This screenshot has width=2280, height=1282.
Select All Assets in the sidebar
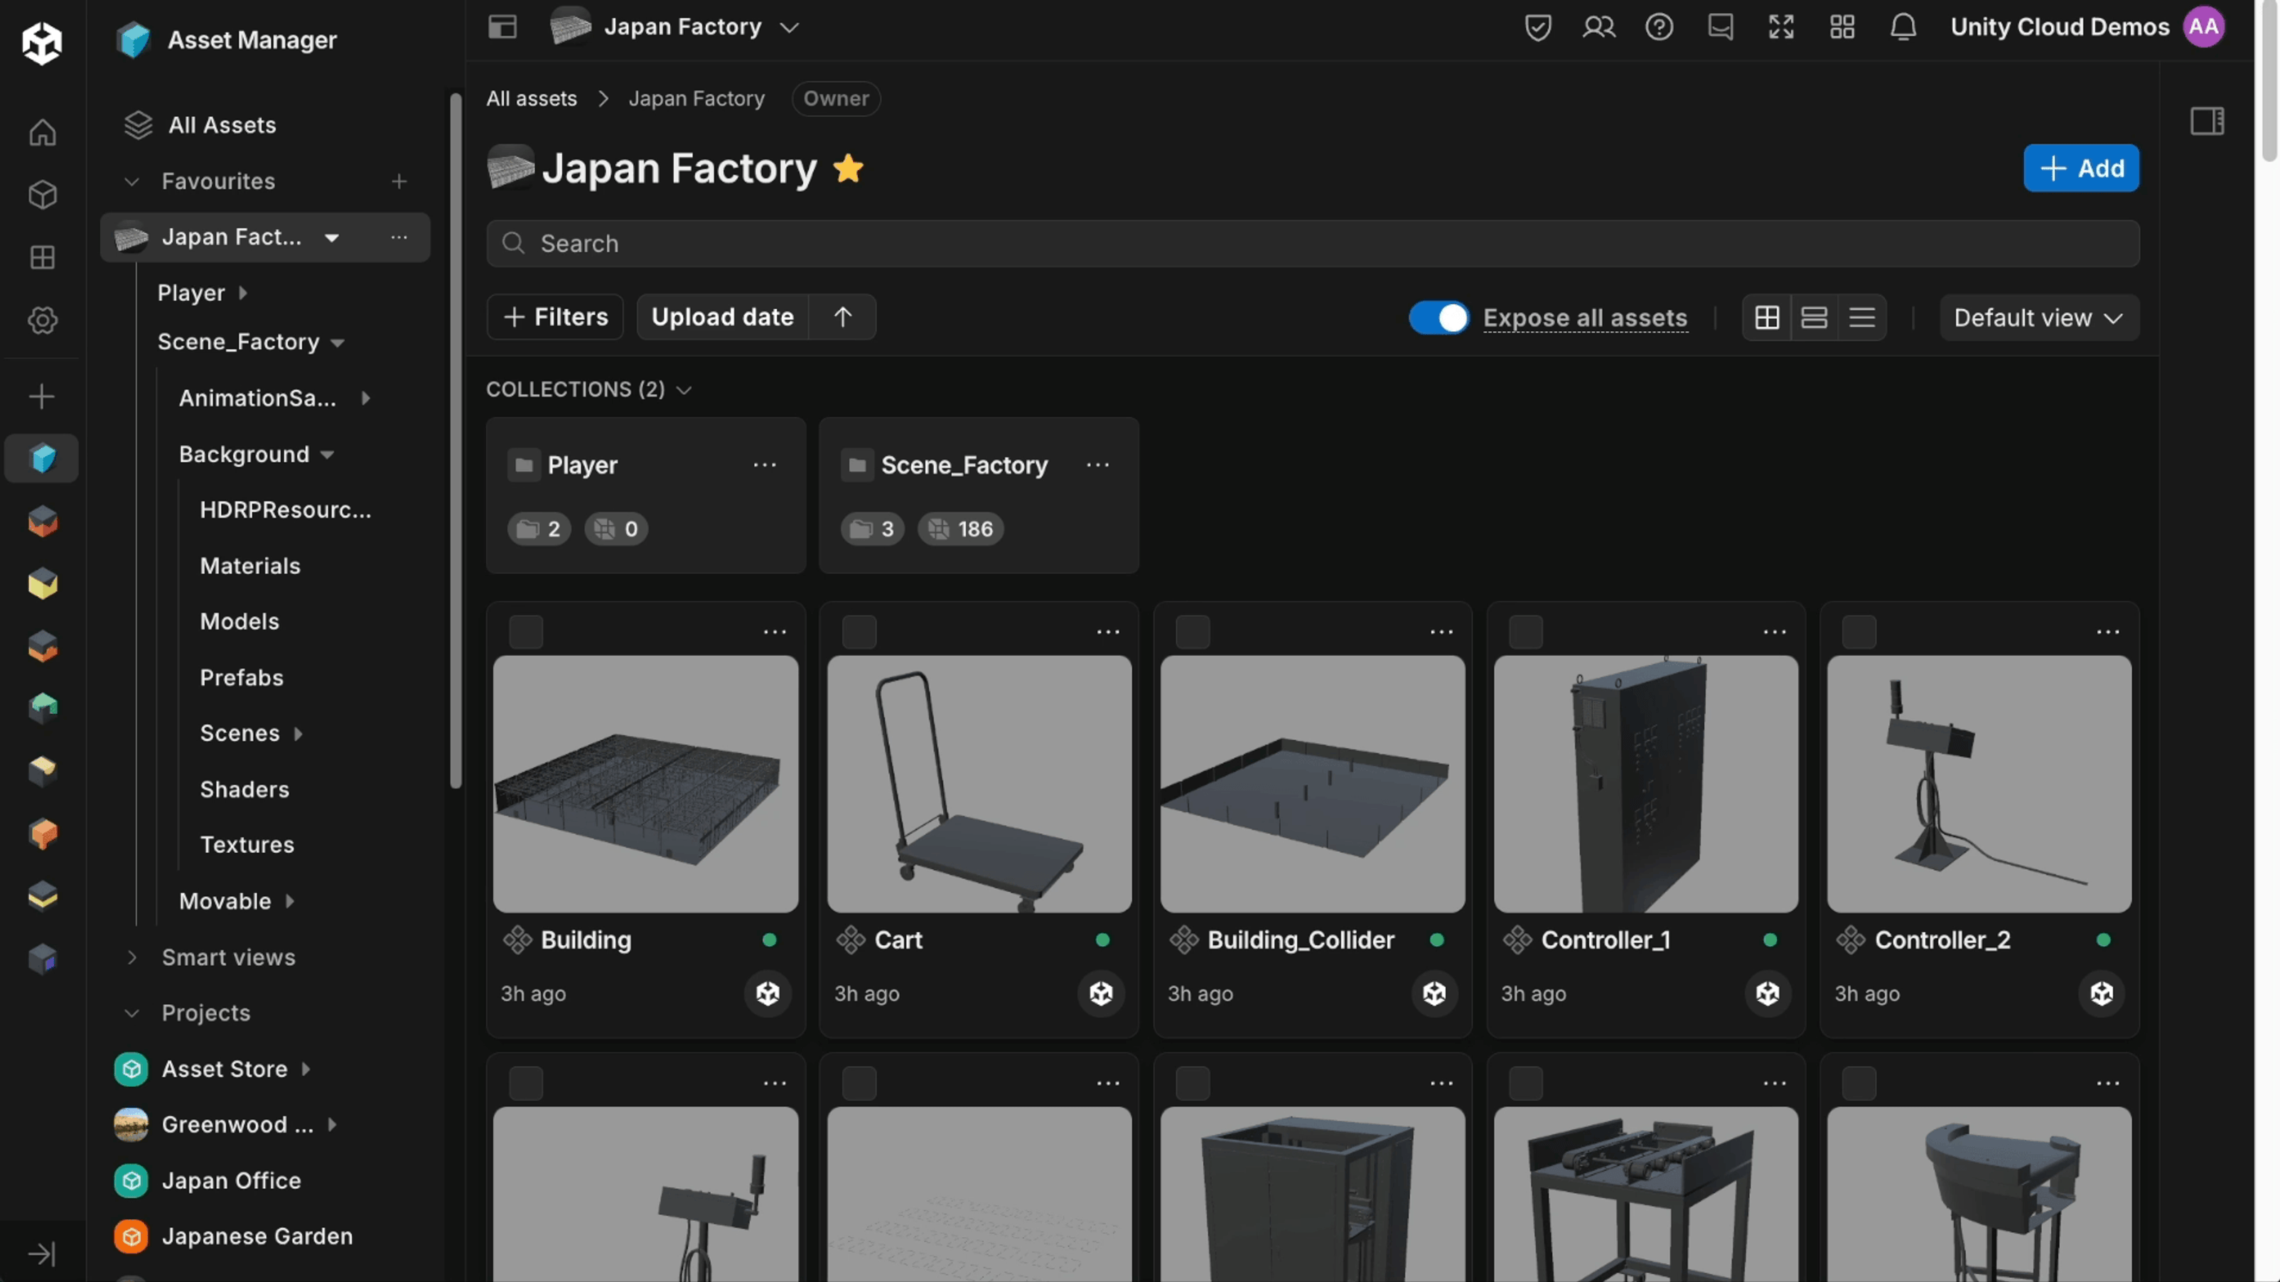click(221, 125)
